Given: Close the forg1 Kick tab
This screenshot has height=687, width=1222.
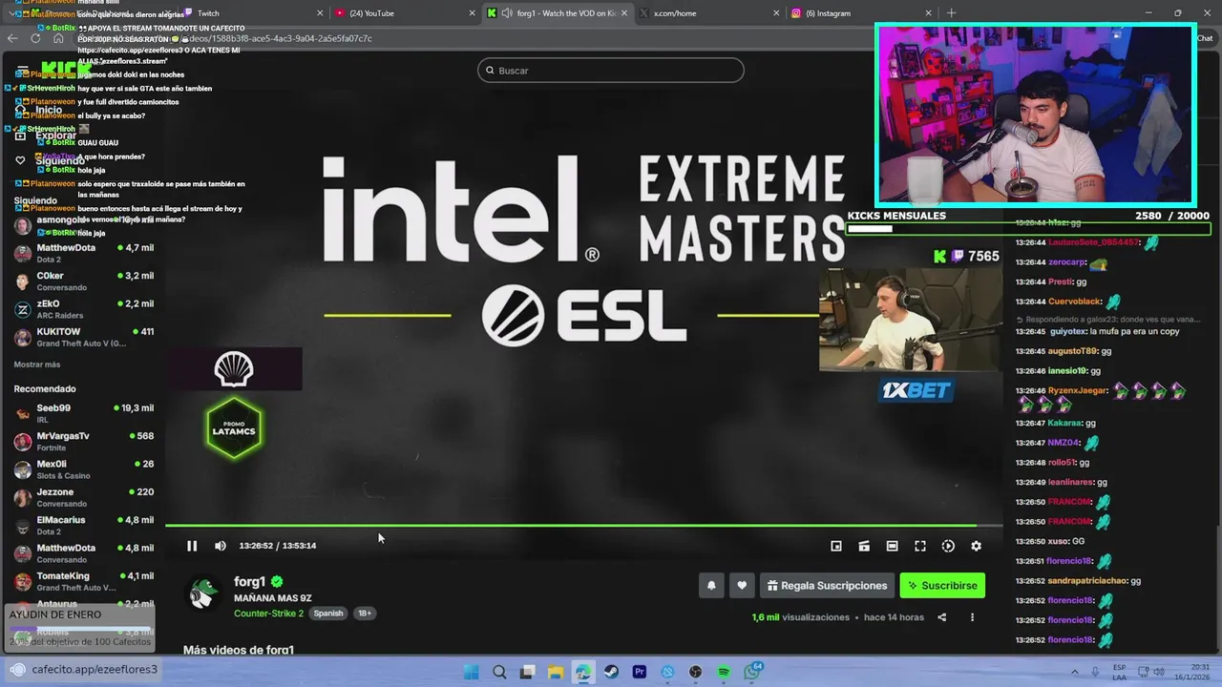Looking at the screenshot, I should pos(623,13).
